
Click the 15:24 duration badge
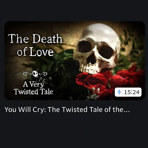click(128, 92)
